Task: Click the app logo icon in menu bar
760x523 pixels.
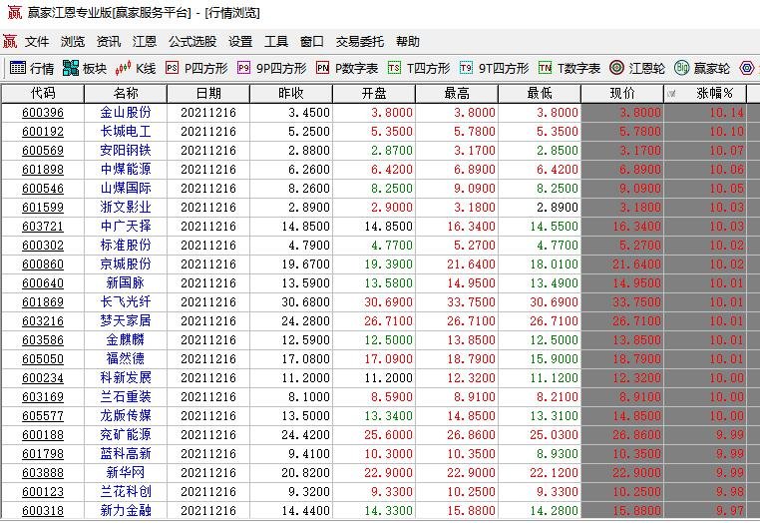Action: pyautogui.click(x=10, y=41)
